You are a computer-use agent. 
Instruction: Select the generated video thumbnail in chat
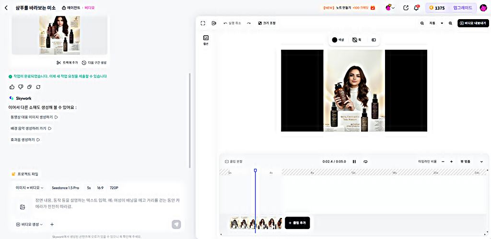click(x=59, y=35)
